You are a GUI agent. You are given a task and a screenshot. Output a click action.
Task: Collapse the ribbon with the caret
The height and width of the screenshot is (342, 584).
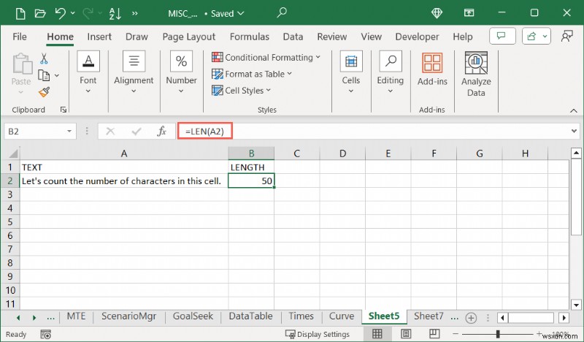(573, 111)
